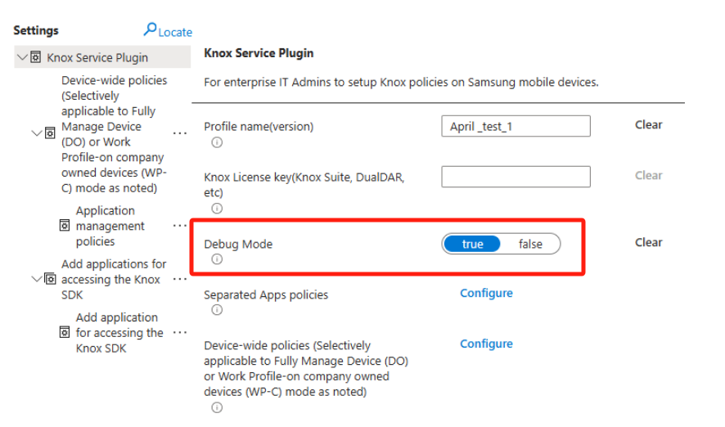This screenshot has height=427, width=725.
Task: Clear the Debug Mode setting
Action: pos(648,242)
